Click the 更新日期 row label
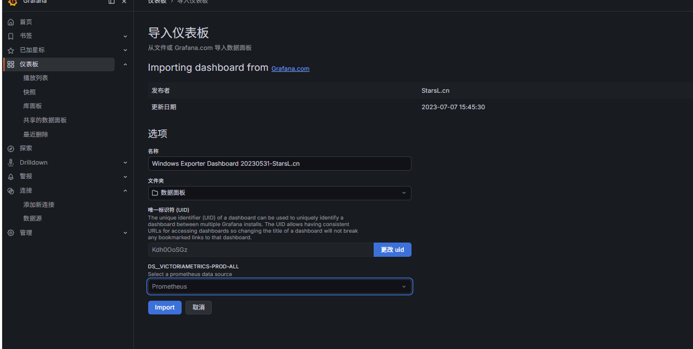Screen dimensions: 693x349 pos(164,107)
